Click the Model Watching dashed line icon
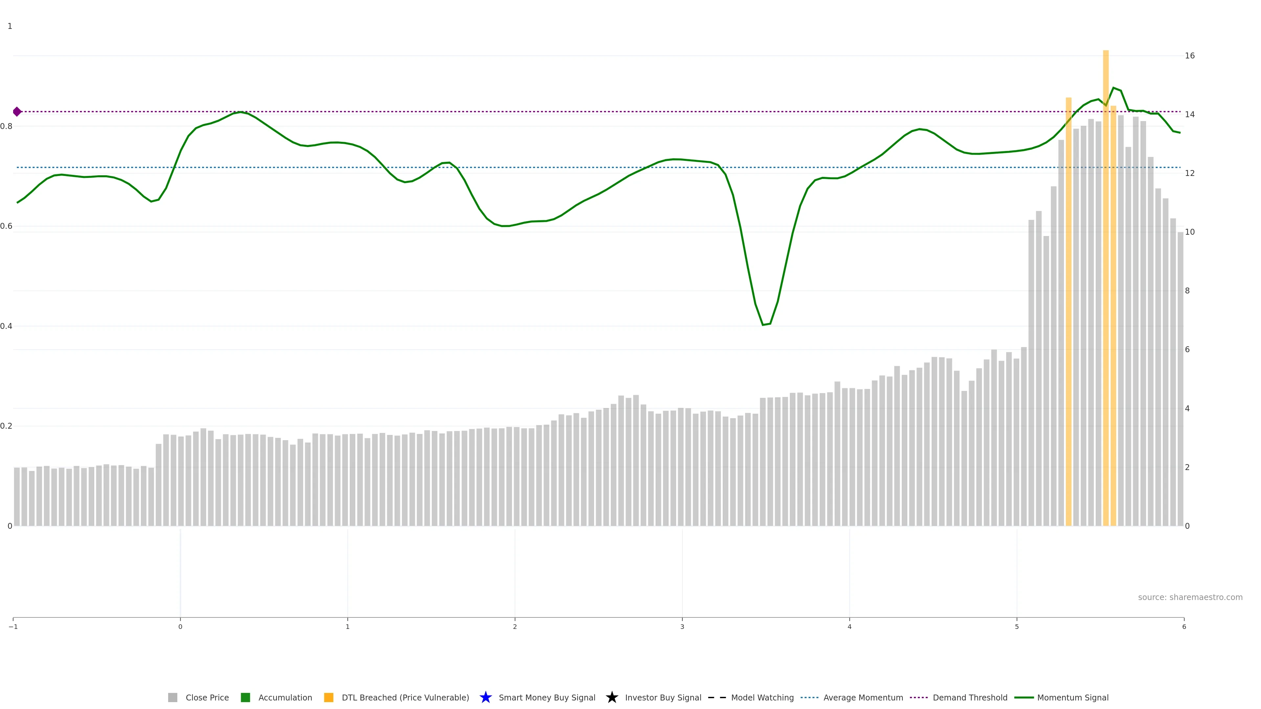This screenshot has height=709, width=1261. point(717,697)
